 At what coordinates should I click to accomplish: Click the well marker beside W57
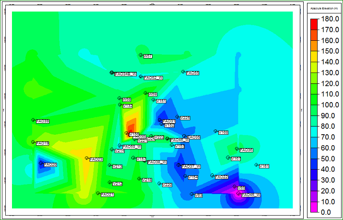[141, 55]
